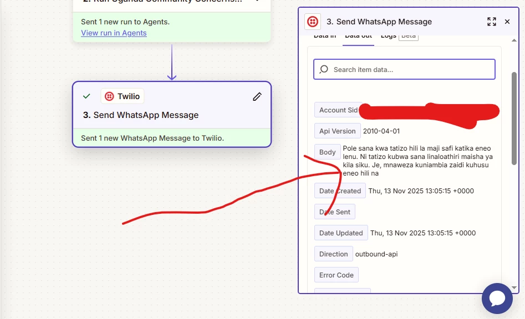Click the magnifier icon in search box
Viewport: 525px width, 319px height.
pos(324,70)
